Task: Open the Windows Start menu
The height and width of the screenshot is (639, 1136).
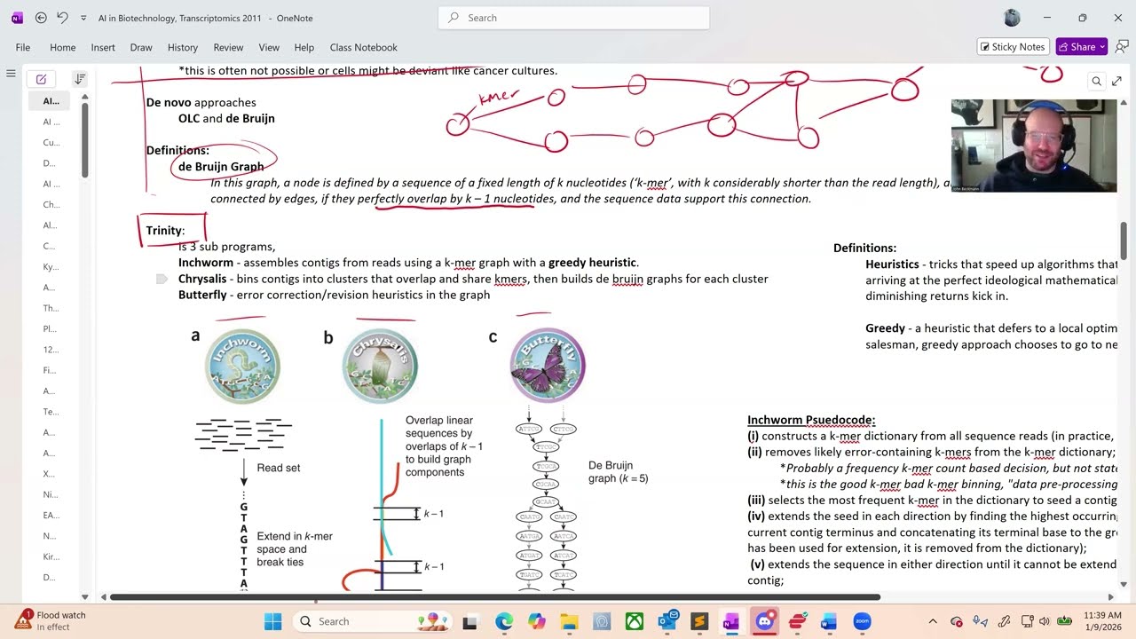Action: point(272,621)
